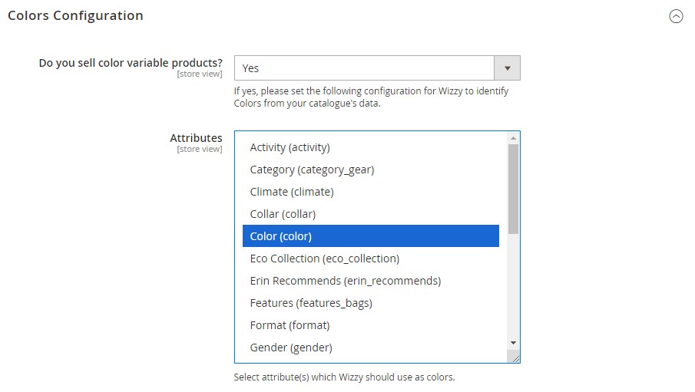Viewport: 695px width, 392px height.
Task: Select Features (features_bags) attribute
Action: pyautogui.click(x=310, y=303)
